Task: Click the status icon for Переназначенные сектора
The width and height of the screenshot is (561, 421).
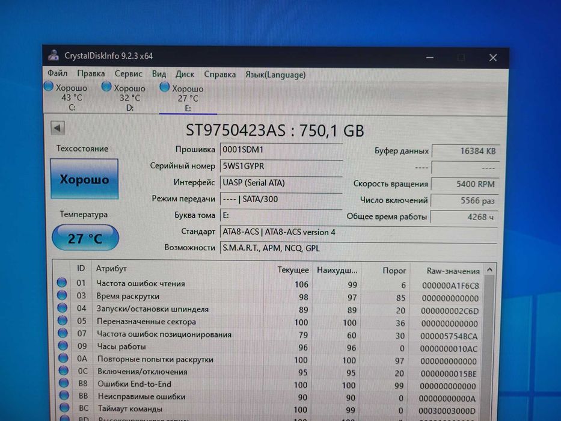Action: tap(63, 321)
